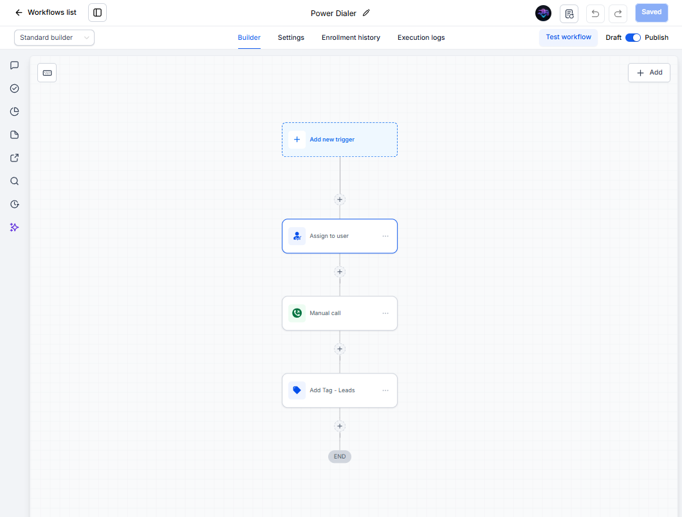Add step after Assign to user
Screen dimensions: 682x517
click(340, 272)
